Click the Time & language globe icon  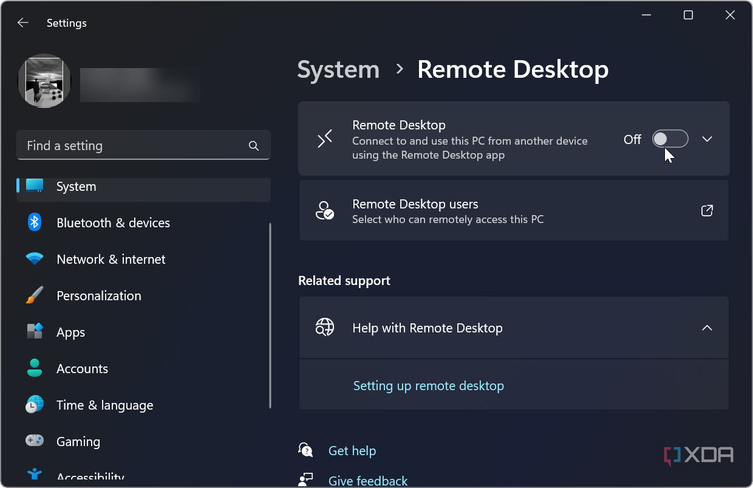click(35, 405)
